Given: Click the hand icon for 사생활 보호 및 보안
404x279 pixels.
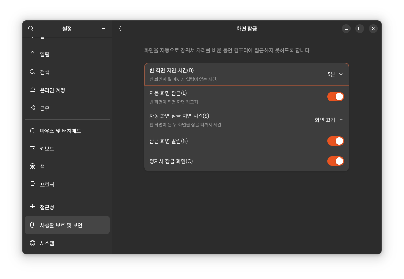Looking at the screenshot, I should 33,225.
